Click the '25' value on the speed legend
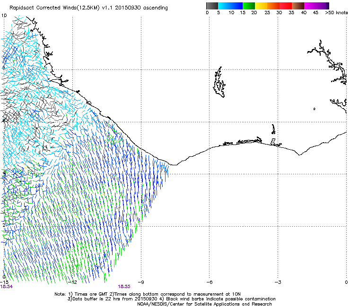Viewport: 350px width, 307px height. (267, 13)
